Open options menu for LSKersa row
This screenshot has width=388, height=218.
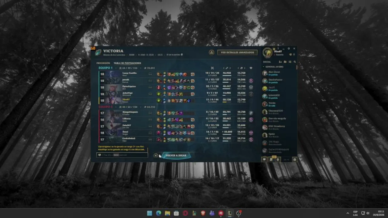pyautogui.click(x=150, y=119)
